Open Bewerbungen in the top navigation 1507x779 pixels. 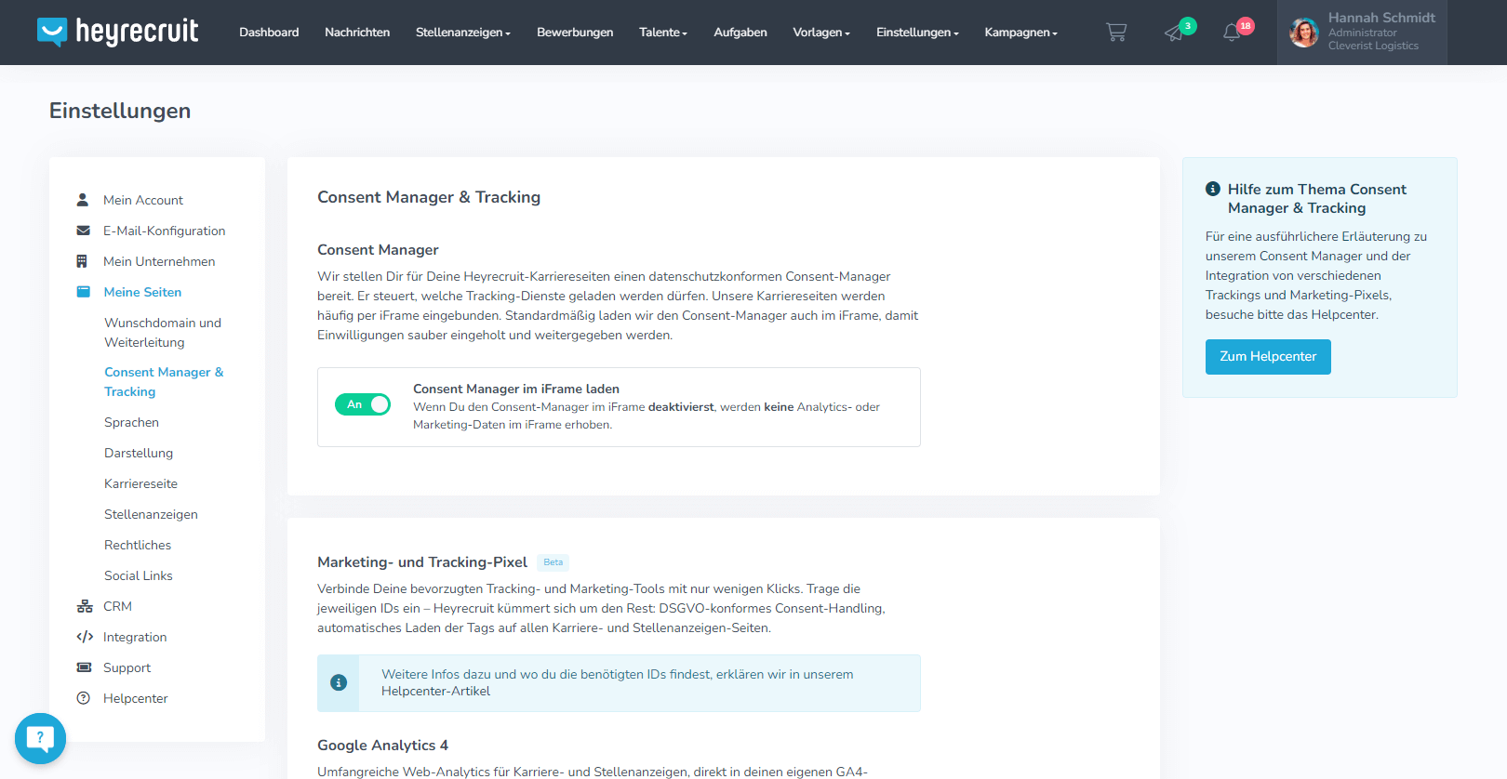point(575,33)
